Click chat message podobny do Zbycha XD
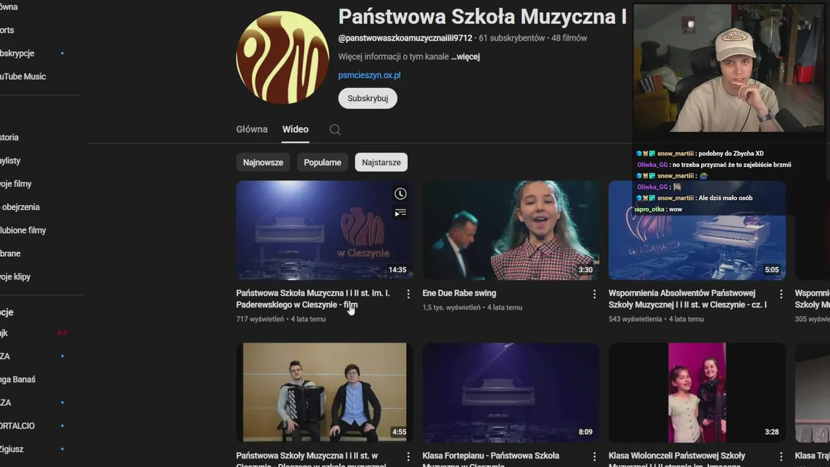The height and width of the screenshot is (467, 830). pos(731,154)
